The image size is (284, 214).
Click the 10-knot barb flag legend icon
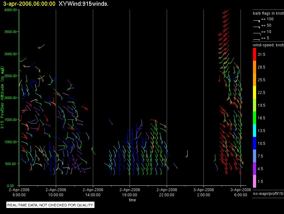click(256, 32)
